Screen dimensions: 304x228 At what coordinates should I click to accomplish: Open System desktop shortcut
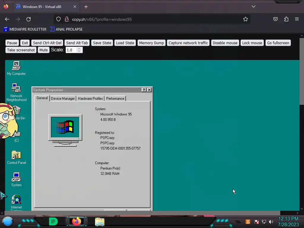point(16,180)
